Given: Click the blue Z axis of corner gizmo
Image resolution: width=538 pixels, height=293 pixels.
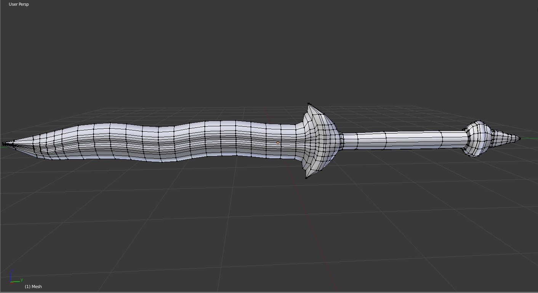Looking at the screenshot, I should click(x=11, y=275).
